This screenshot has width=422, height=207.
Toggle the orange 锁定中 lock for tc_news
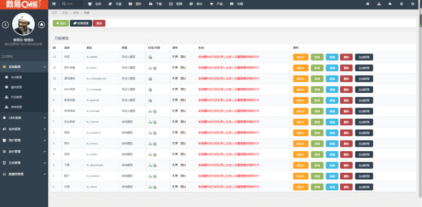click(x=301, y=187)
